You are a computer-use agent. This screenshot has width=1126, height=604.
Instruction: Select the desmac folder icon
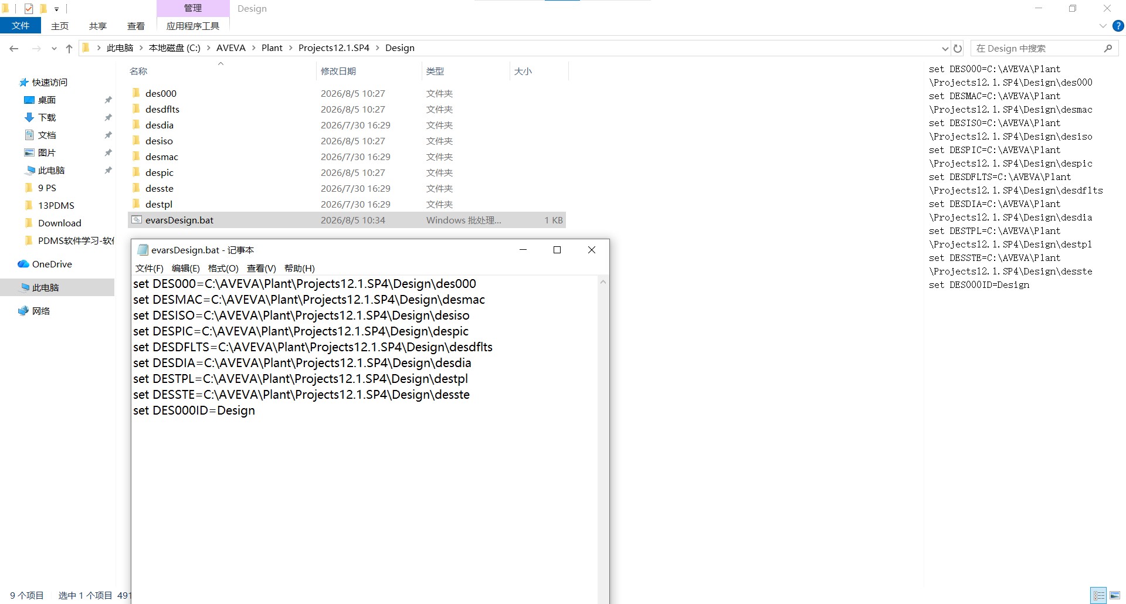[x=137, y=156]
